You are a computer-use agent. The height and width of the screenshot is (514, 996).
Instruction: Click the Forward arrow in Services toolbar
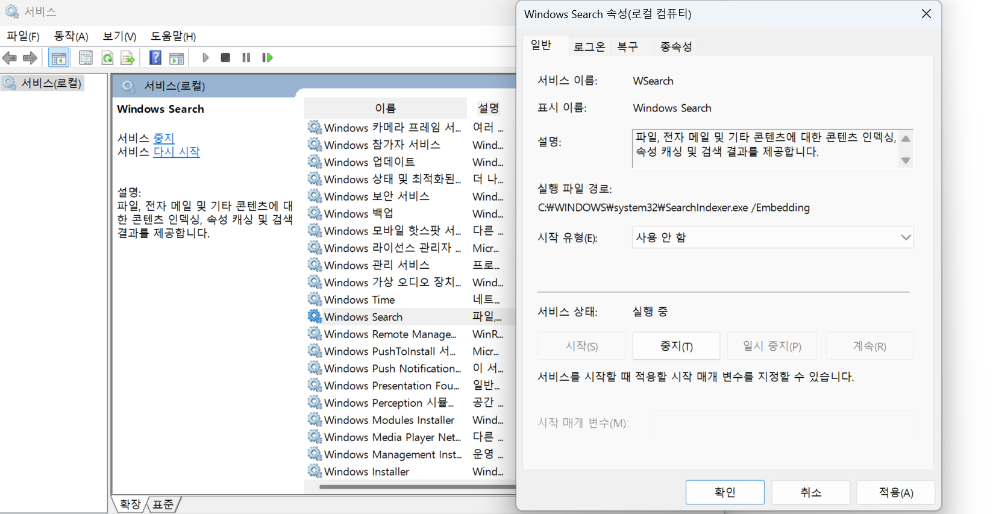[30, 58]
